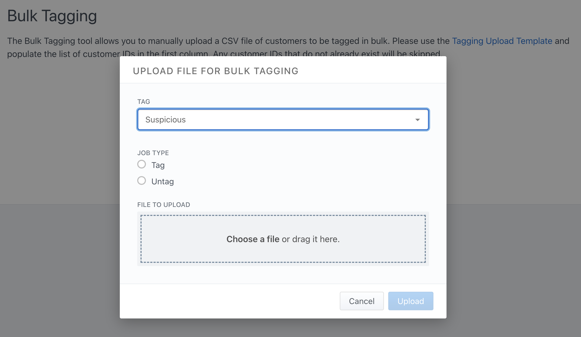Click the bold 'Choose a file' text
The height and width of the screenshot is (337, 581).
point(253,239)
